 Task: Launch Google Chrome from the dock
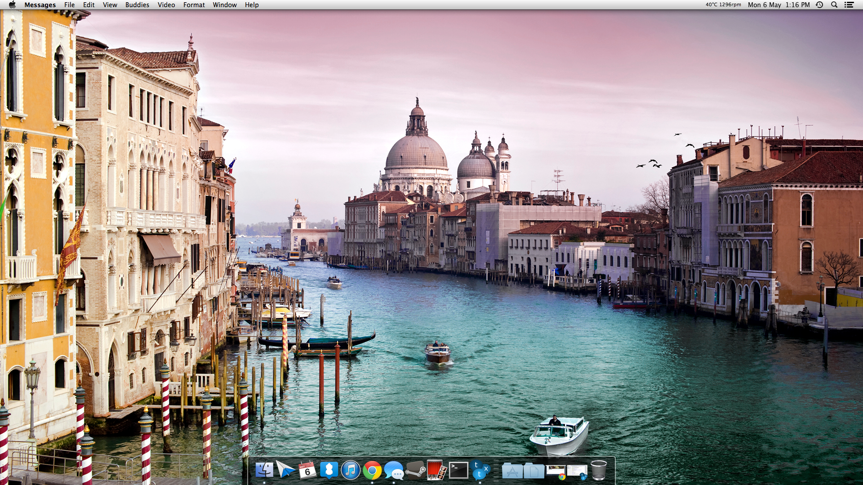(372, 470)
